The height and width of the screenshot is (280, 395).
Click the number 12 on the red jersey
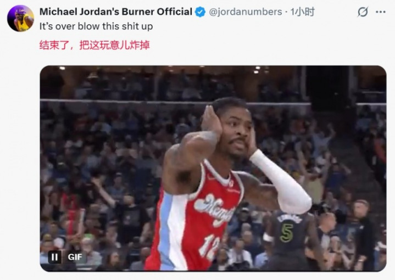[x=210, y=247]
